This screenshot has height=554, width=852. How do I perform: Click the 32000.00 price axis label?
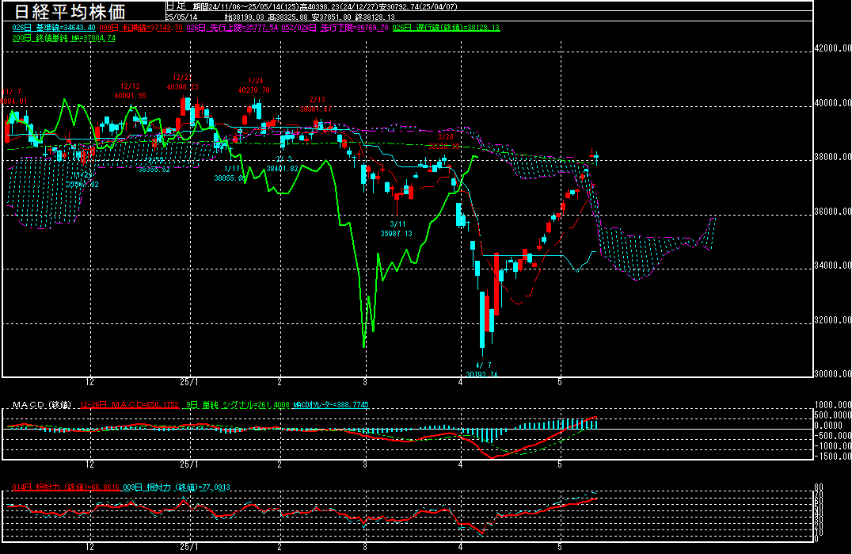pos(833,320)
